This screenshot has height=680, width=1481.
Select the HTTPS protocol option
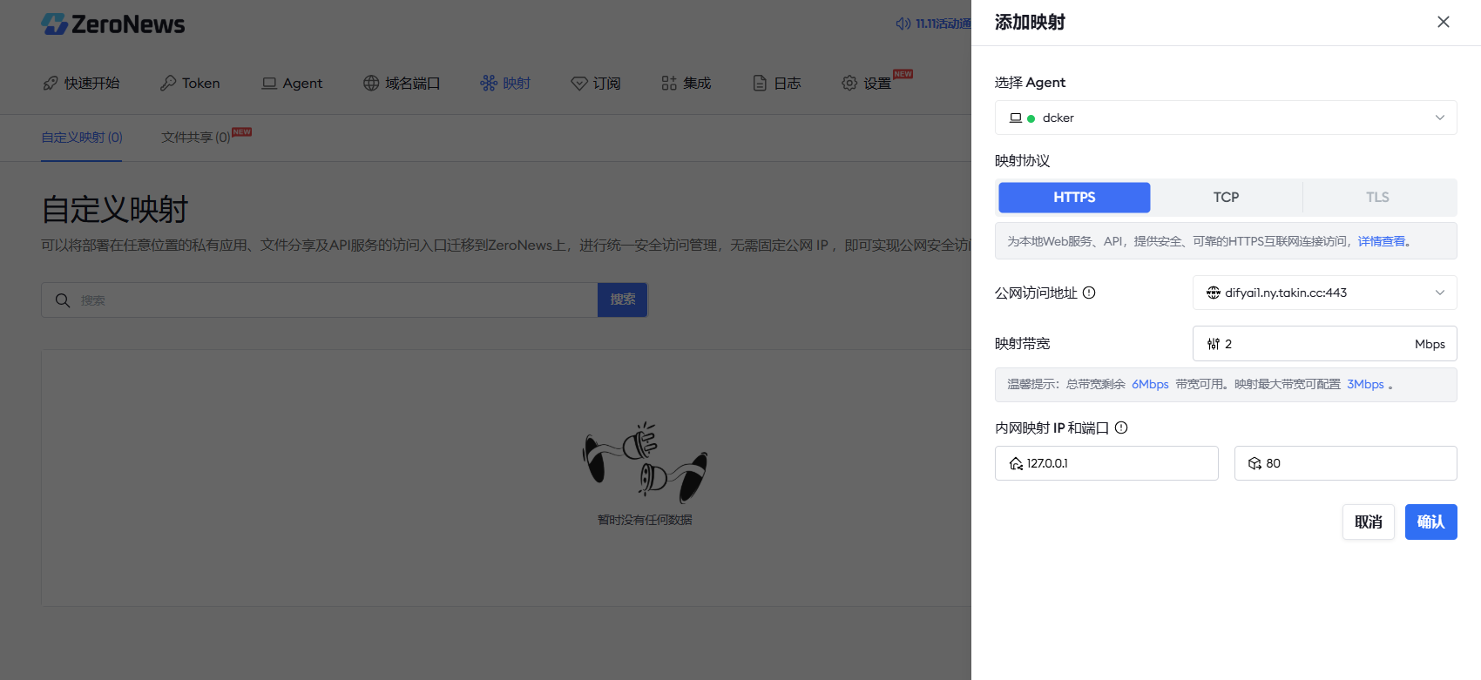click(1074, 198)
